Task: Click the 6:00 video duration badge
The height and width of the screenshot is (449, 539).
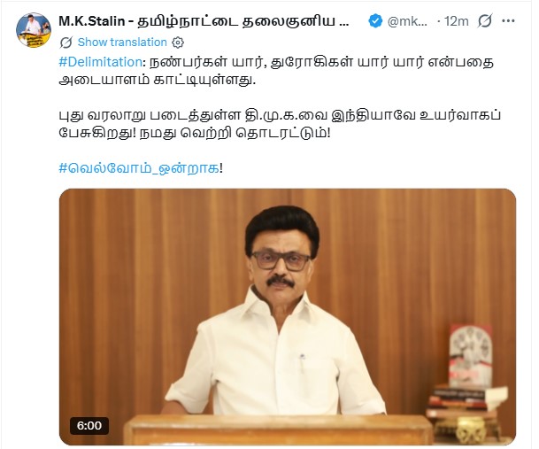Action: (89, 426)
